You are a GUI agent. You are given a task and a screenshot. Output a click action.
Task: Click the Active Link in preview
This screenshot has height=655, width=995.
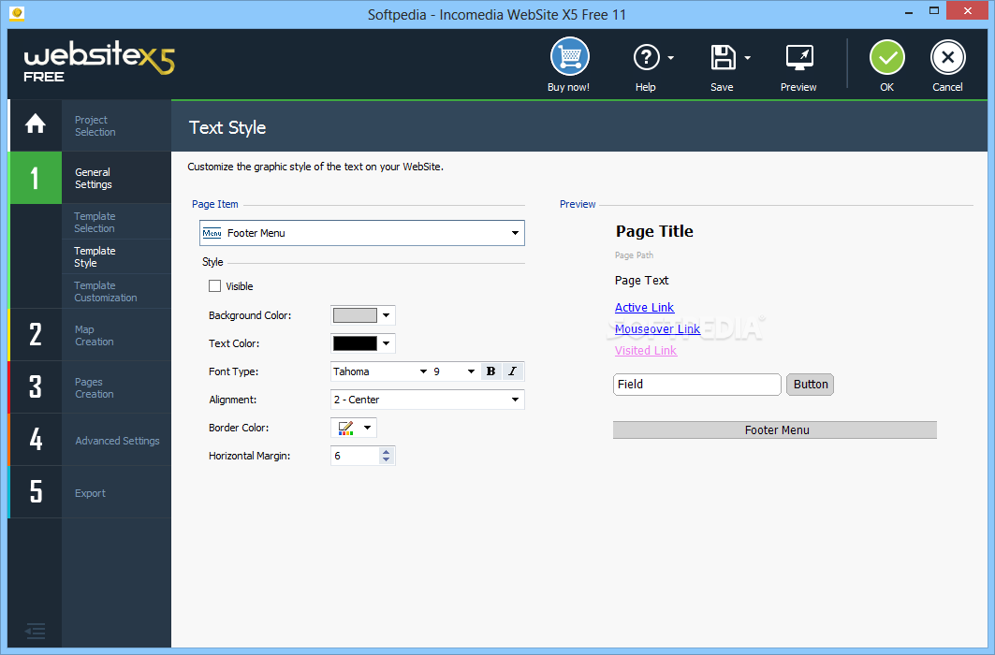click(x=644, y=308)
